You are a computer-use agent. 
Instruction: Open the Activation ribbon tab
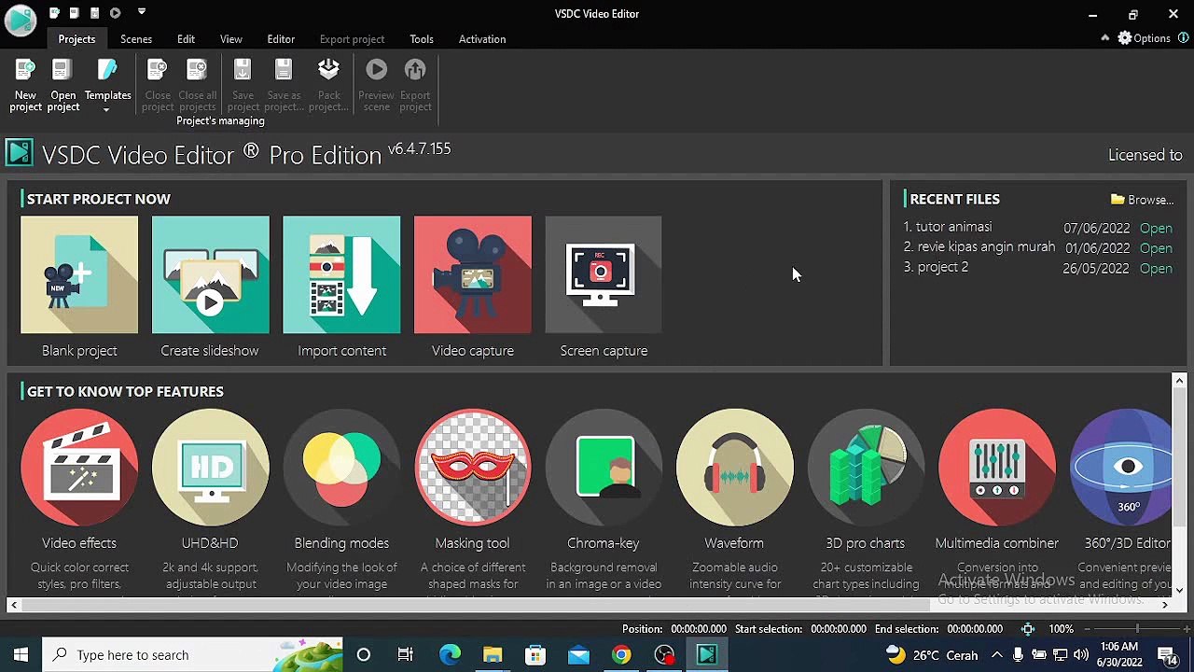point(482,39)
